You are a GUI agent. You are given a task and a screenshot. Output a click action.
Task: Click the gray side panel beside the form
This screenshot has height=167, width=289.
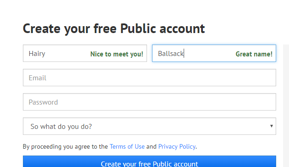286,106
